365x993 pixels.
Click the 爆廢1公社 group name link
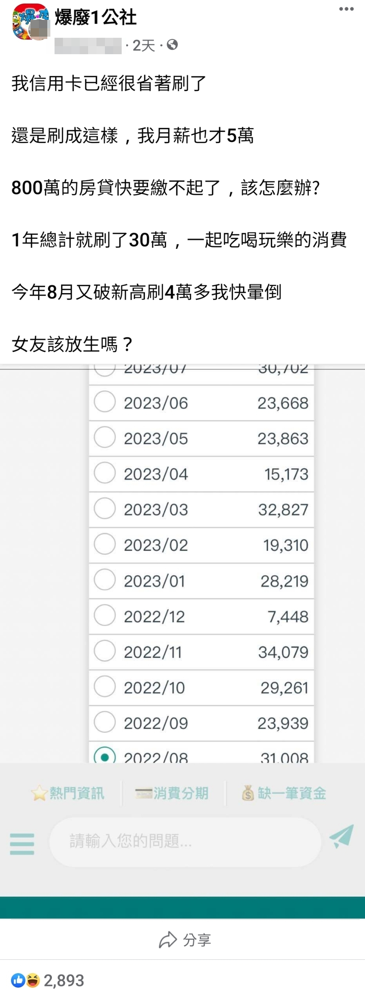(x=96, y=17)
